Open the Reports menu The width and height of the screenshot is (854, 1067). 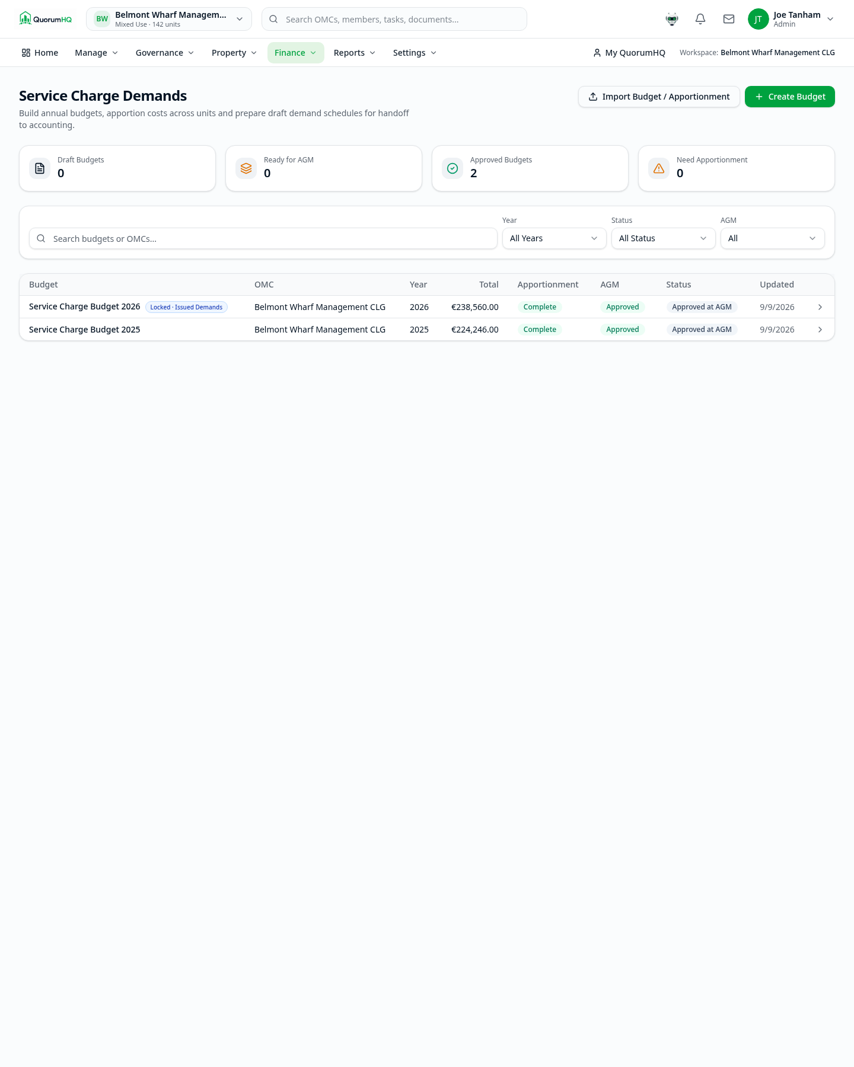(355, 53)
